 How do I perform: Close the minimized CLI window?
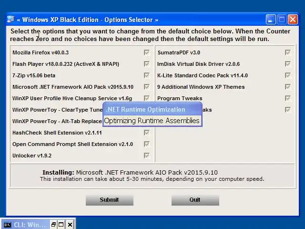[70, 225]
